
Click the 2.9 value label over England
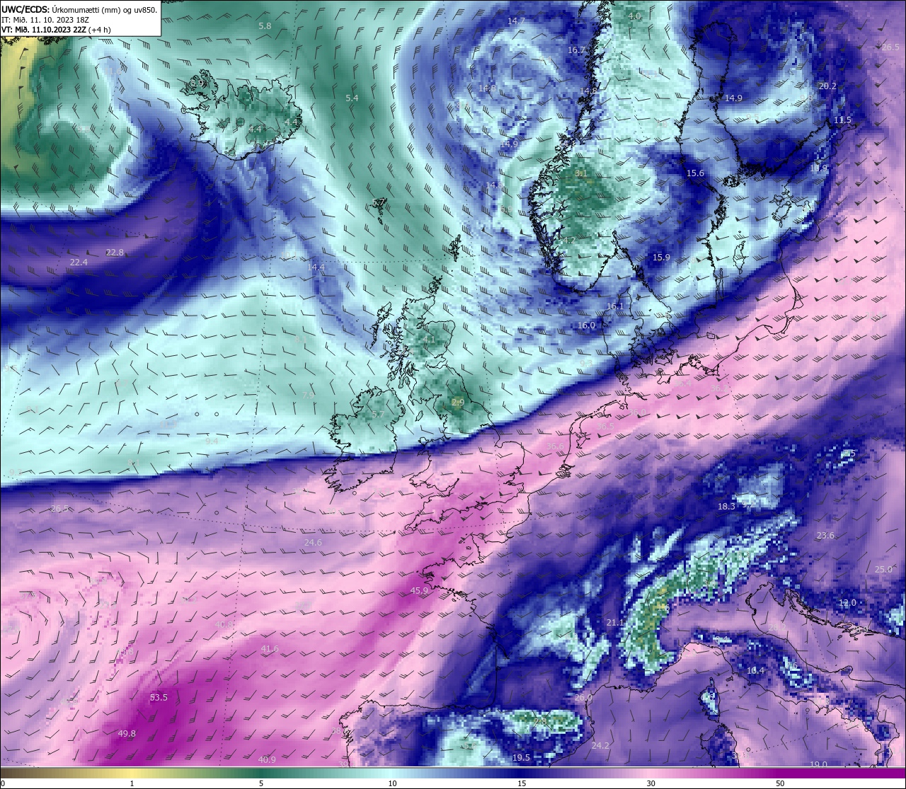(x=458, y=403)
